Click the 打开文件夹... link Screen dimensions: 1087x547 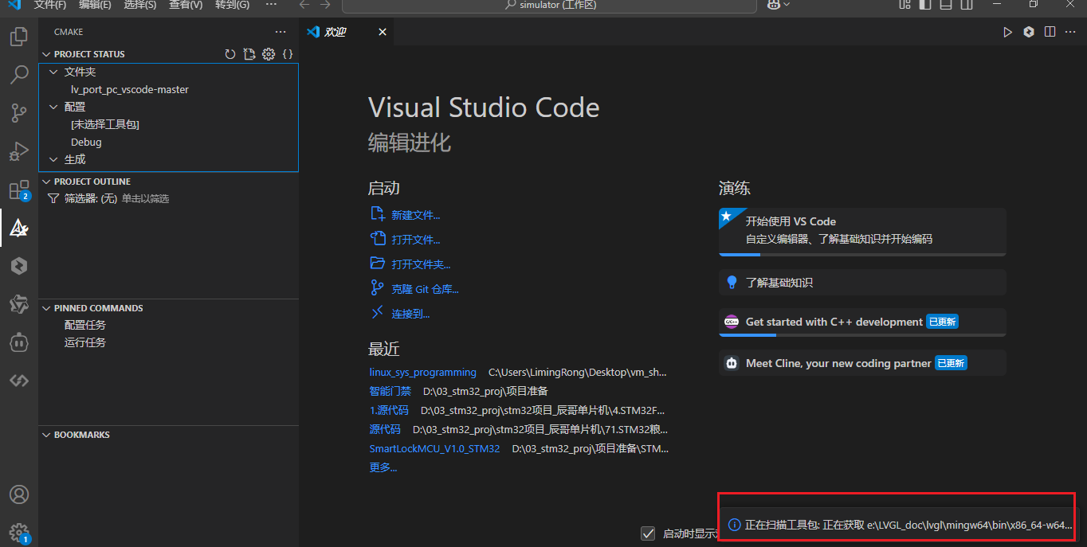(421, 264)
